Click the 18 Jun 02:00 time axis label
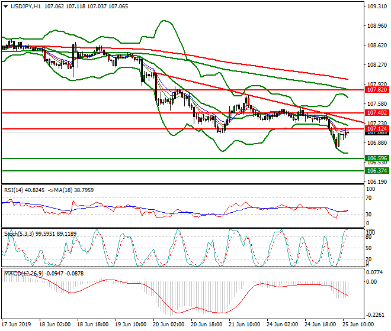 (x=55, y=324)
